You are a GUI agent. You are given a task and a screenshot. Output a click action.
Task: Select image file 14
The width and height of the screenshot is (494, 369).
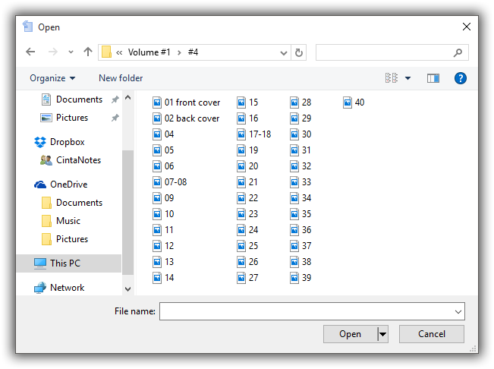tap(163, 278)
